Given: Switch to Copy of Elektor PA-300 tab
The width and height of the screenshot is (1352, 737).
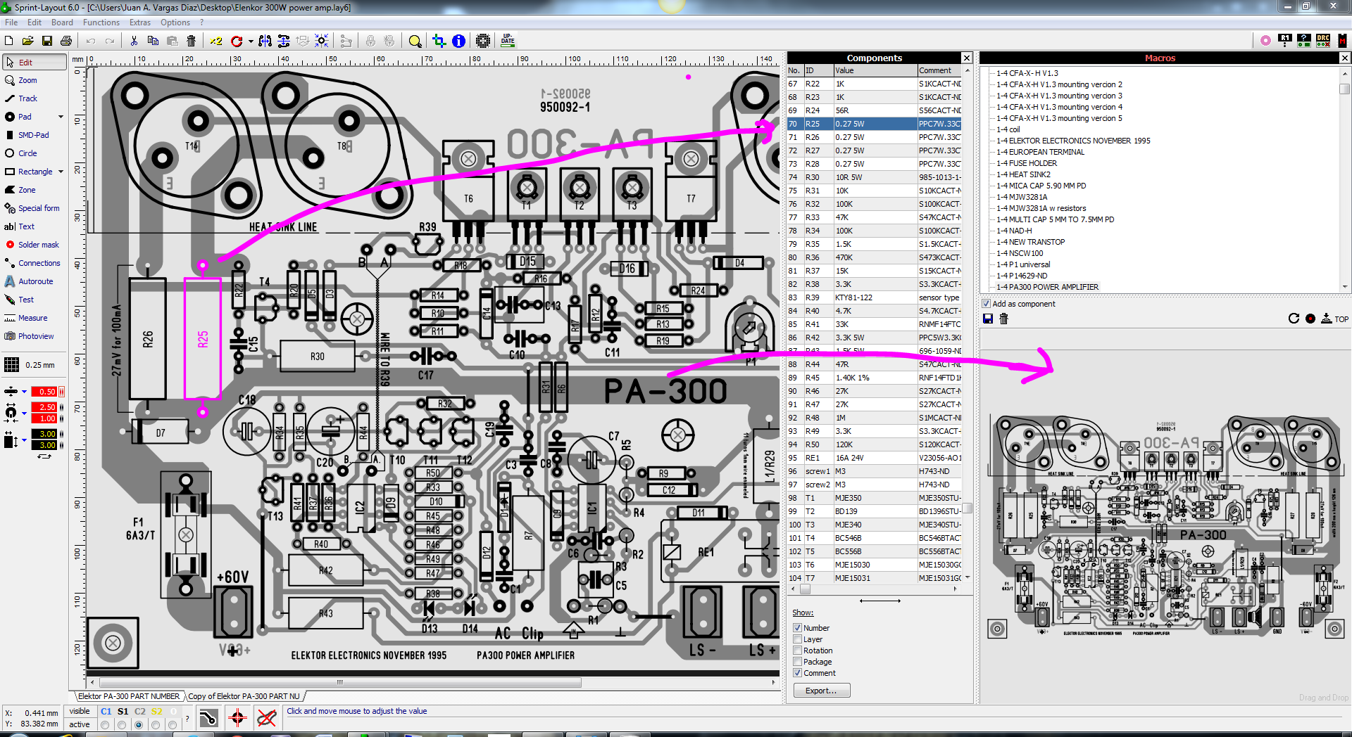Looking at the screenshot, I should [244, 696].
